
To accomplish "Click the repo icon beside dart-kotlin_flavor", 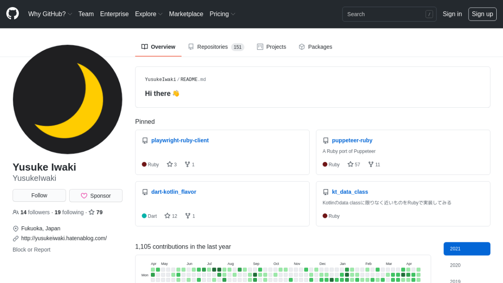I will (x=145, y=192).
